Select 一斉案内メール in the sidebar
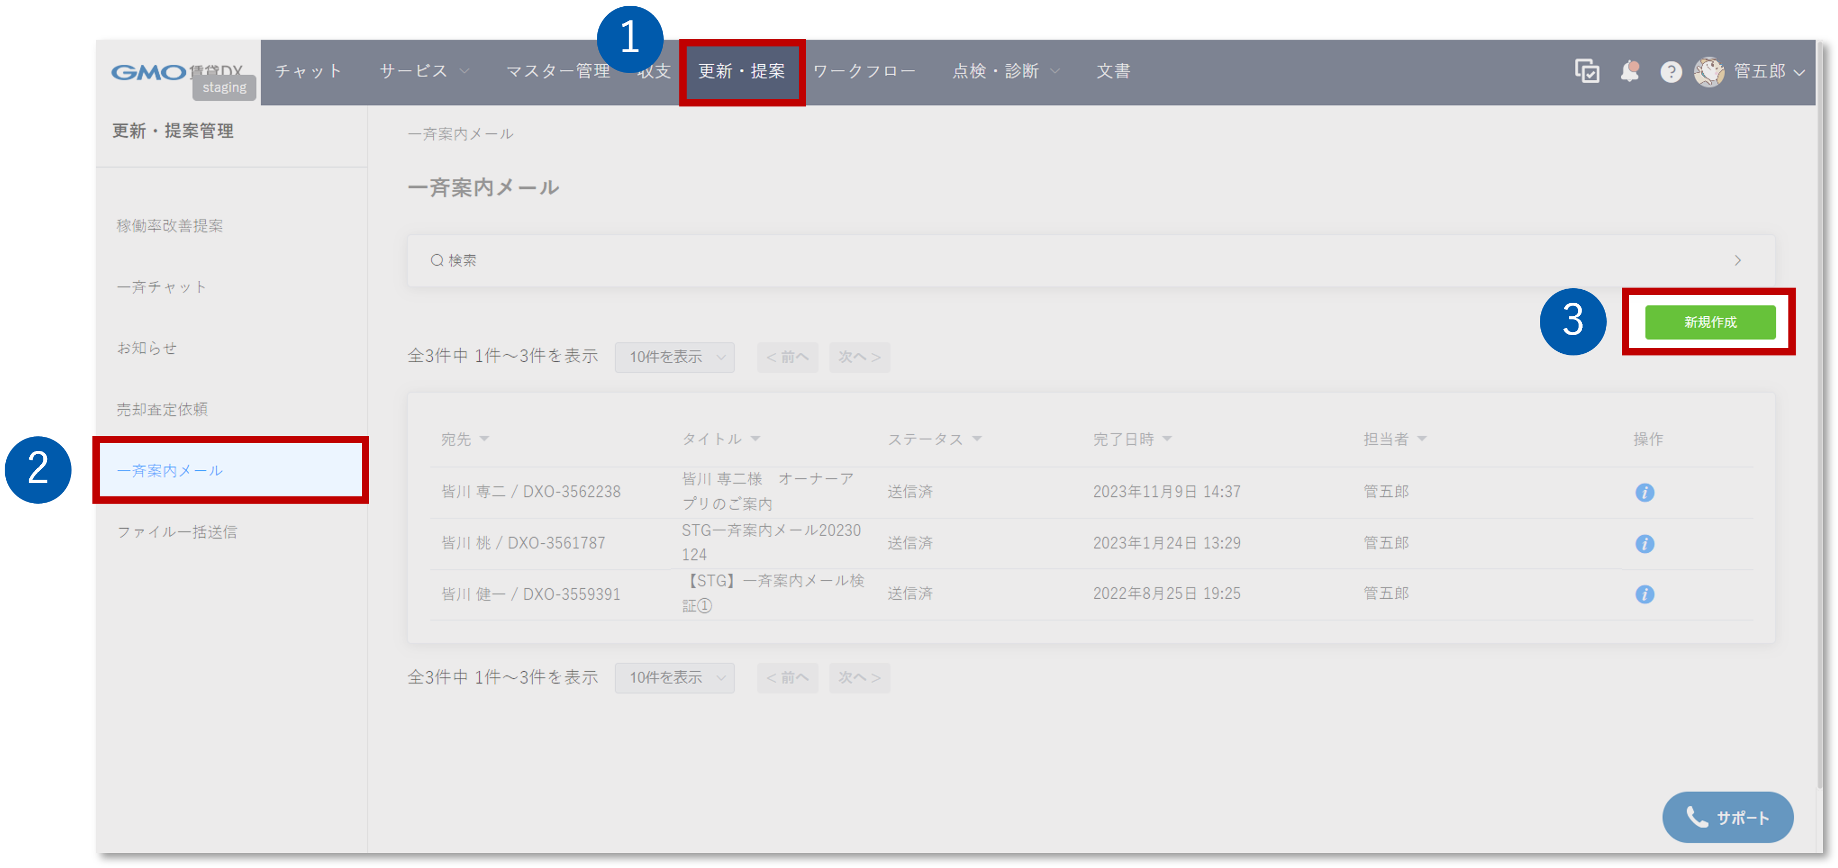The width and height of the screenshot is (1838, 868). 171,471
